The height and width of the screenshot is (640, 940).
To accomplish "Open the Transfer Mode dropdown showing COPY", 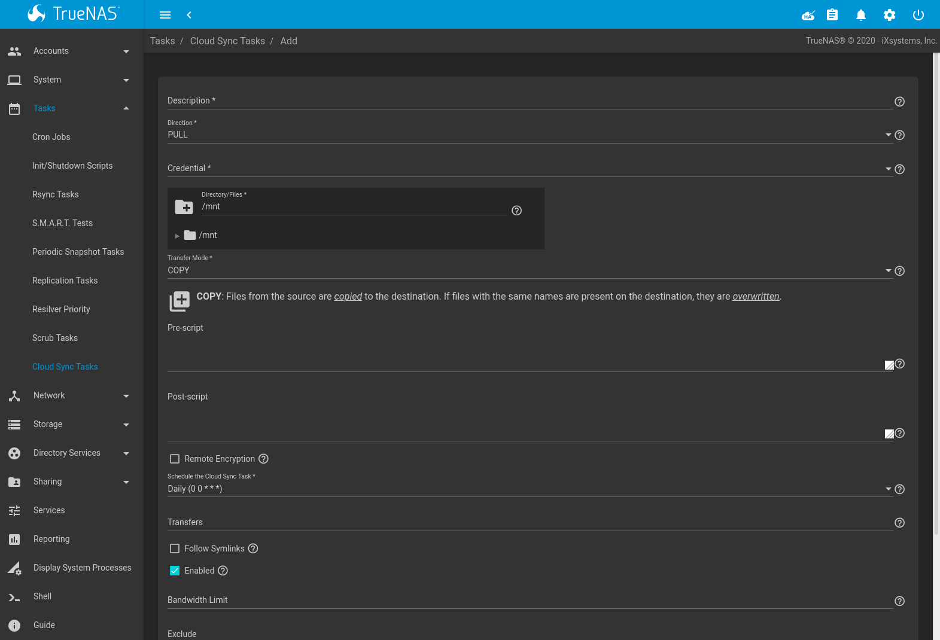I will (530, 270).
